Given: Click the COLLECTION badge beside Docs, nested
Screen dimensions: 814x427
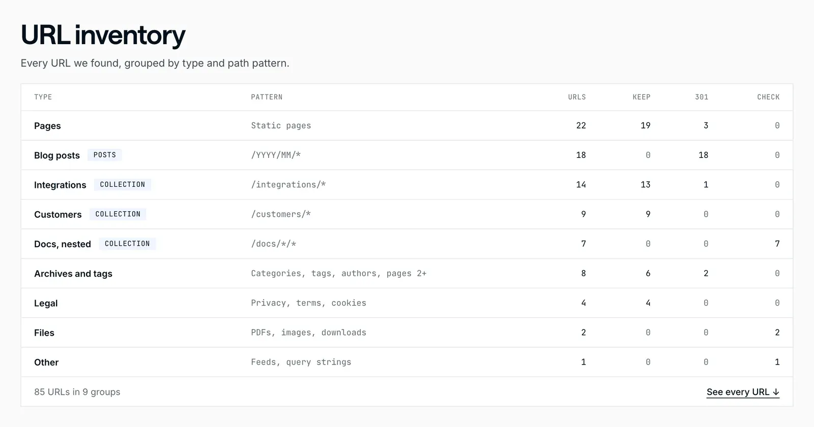Looking at the screenshot, I should (x=127, y=244).
